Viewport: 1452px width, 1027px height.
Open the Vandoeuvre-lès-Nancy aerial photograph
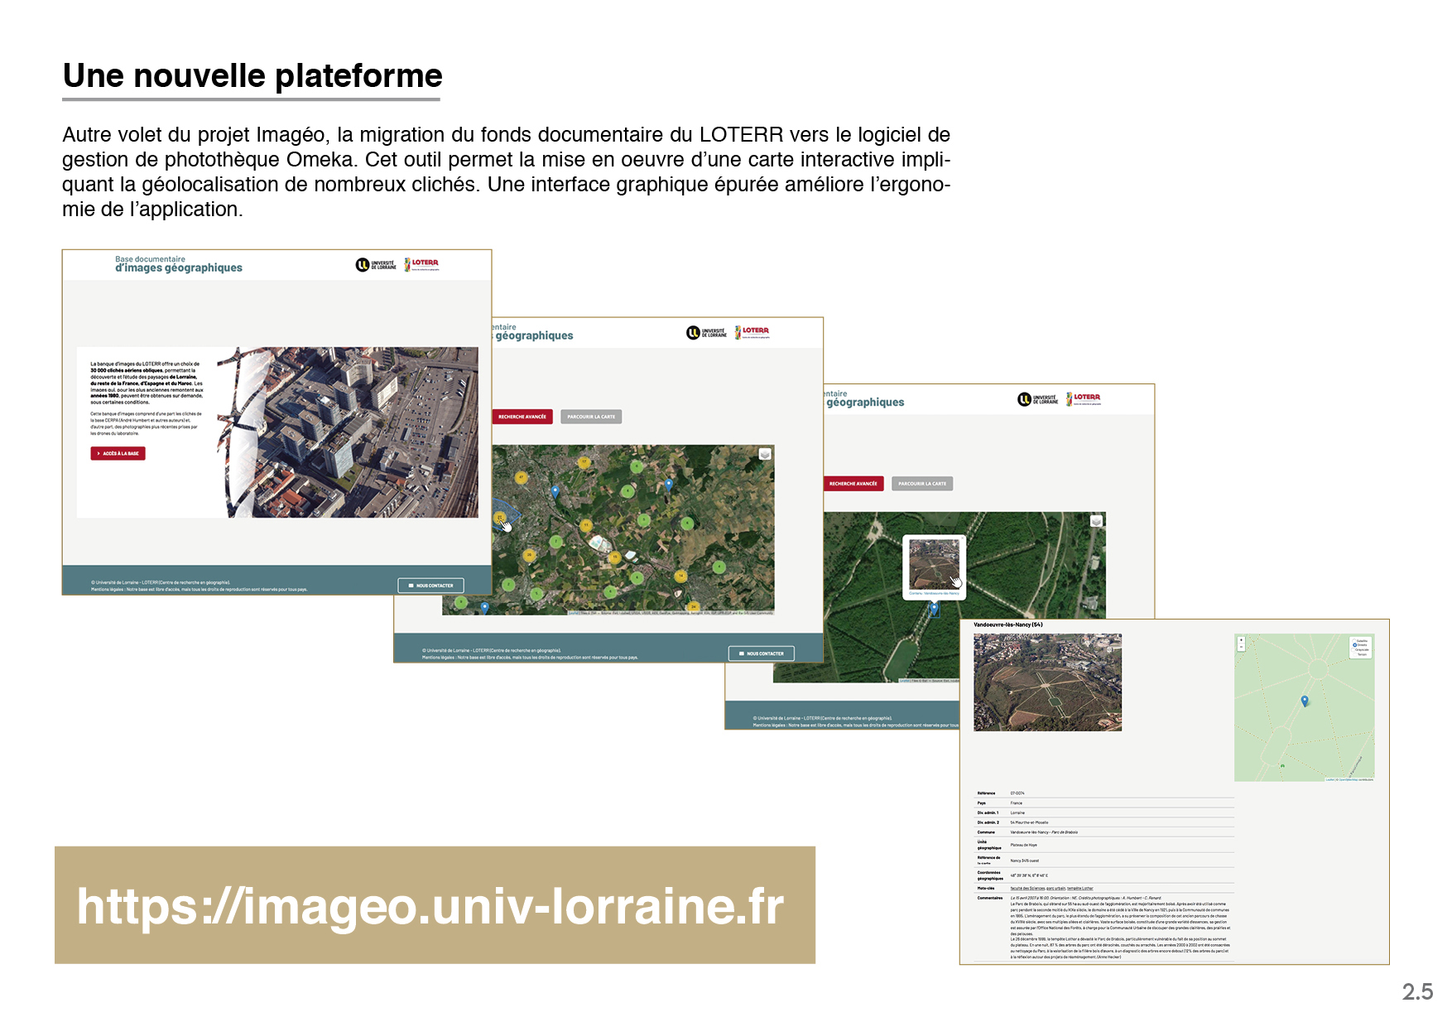coord(1047,682)
